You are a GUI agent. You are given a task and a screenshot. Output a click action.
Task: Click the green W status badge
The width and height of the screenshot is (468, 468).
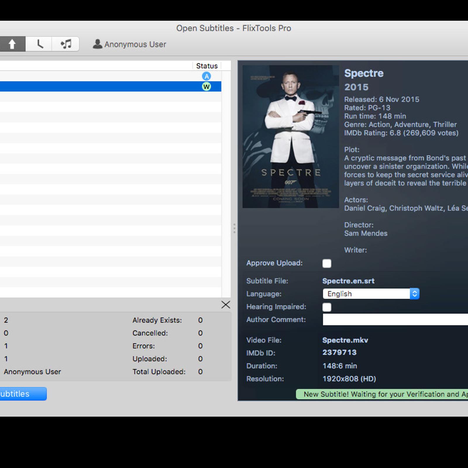tap(207, 87)
